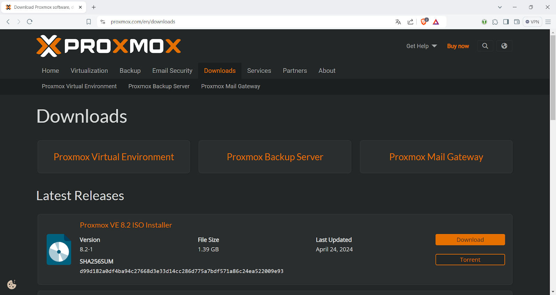Screen dimensions: 556x295
Task: Open the Services menu item
Action: pos(259,71)
